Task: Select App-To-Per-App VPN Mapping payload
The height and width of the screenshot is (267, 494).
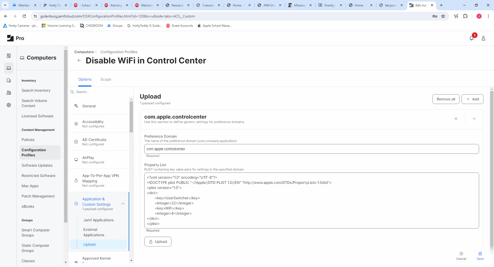Action: coord(99,180)
